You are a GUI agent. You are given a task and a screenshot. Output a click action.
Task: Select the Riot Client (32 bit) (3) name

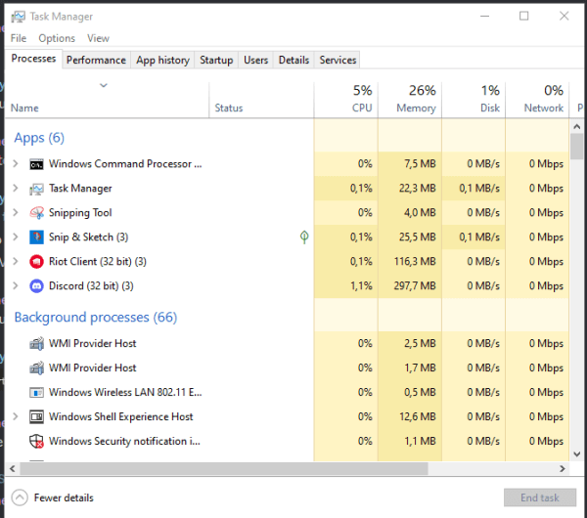[x=98, y=261]
